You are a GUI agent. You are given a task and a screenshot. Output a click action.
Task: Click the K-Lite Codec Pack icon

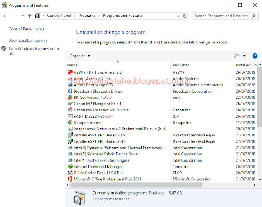click(x=70, y=173)
